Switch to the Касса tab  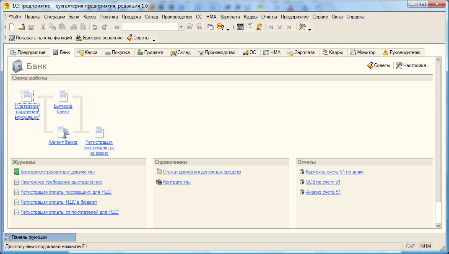point(88,52)
